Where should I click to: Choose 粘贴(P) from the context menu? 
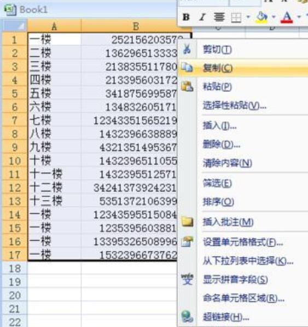coord(217,86)
